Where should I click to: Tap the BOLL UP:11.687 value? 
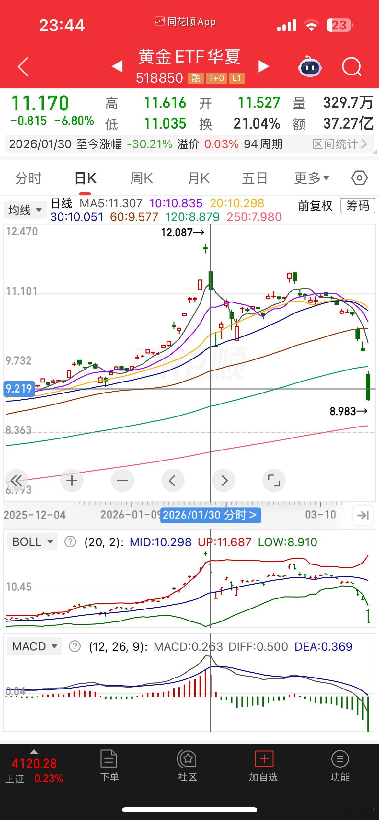pos(225,542)
